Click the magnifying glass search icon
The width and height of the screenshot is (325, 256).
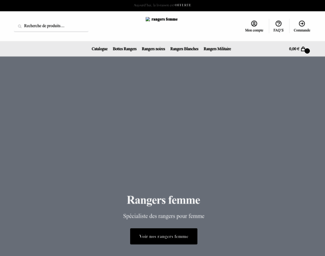pos(20,26)
